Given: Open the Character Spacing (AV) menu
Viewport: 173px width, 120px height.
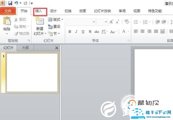Looking at the screenshot, I should 104,32.
